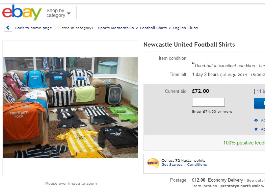Open the English Clubs breadcrumb
265x188 pixels.
(x=185, y=28)
